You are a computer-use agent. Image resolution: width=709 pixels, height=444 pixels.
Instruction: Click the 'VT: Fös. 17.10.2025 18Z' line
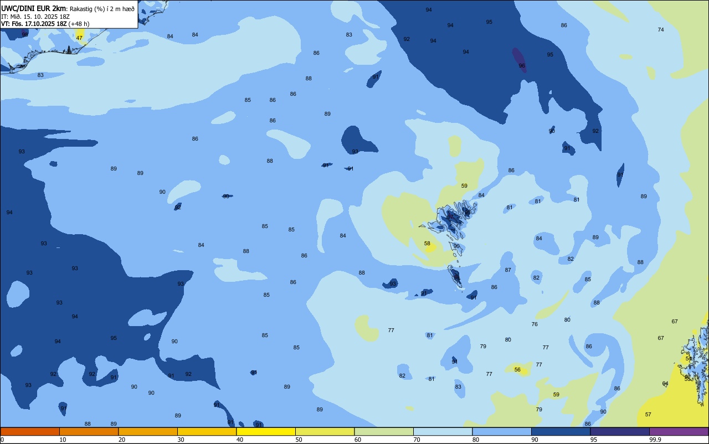(34, 24)
